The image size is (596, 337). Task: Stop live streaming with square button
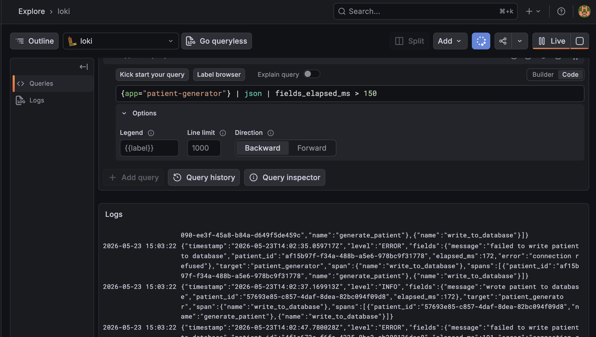coord(580,41)
